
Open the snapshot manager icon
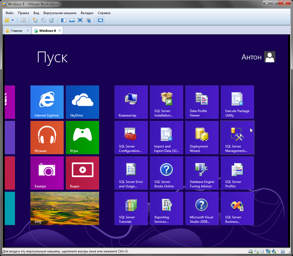pos(52,20)
